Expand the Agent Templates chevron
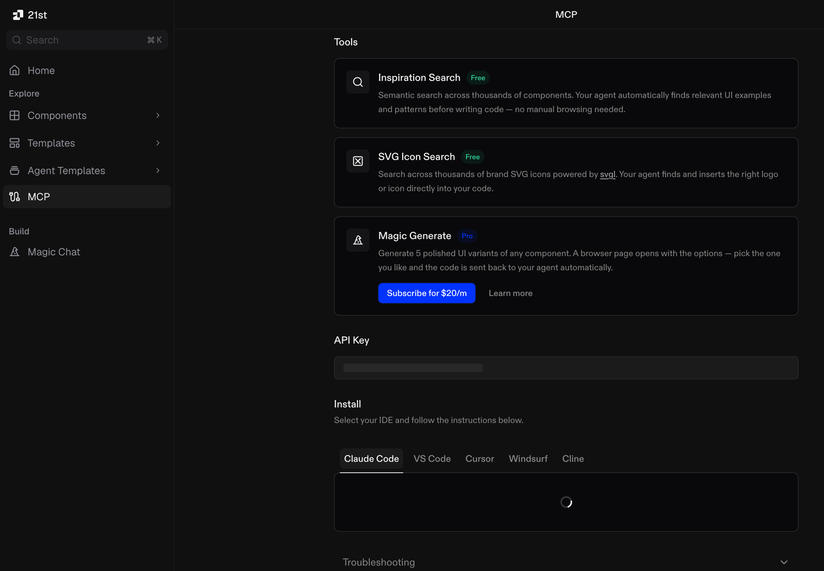This screenshot has width=824, height=571. click(158, 170)
